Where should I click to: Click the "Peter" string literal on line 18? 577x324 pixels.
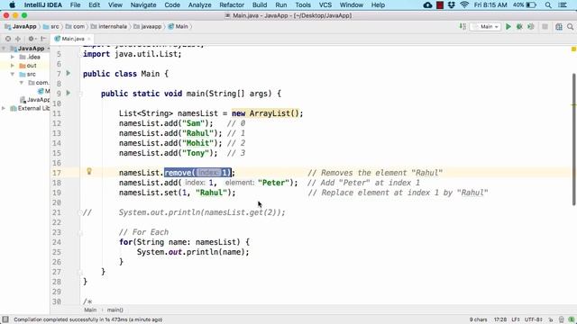pos(273,183)
